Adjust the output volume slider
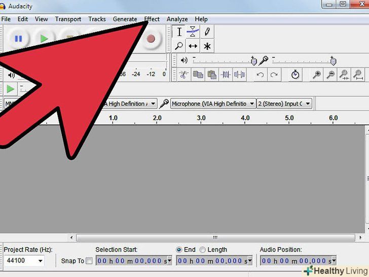369x277 pixels. coord(224,61)
